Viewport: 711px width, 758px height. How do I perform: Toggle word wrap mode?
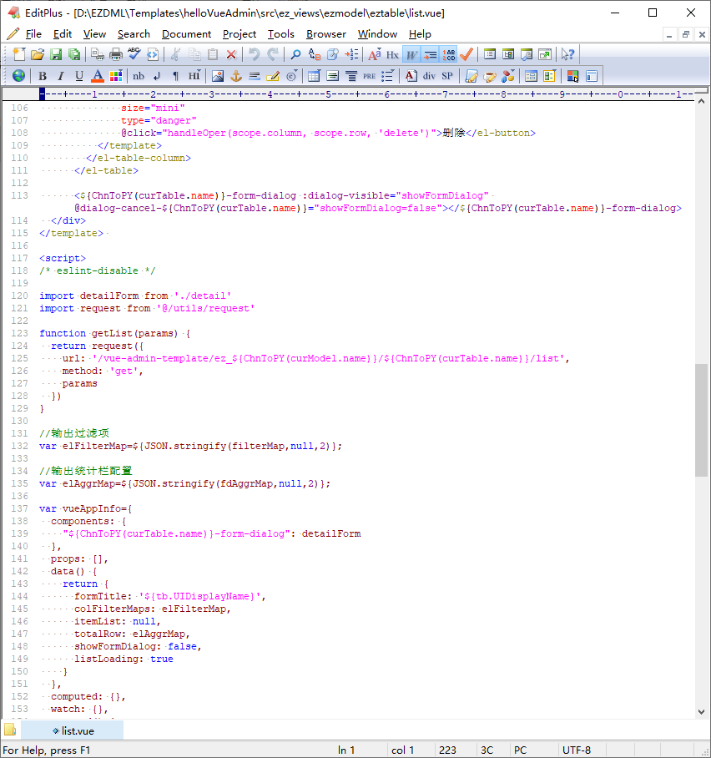[411, 53]
